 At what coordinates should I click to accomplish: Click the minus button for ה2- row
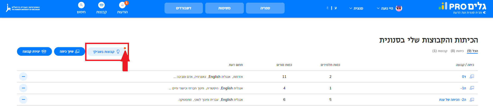(23, 99)
